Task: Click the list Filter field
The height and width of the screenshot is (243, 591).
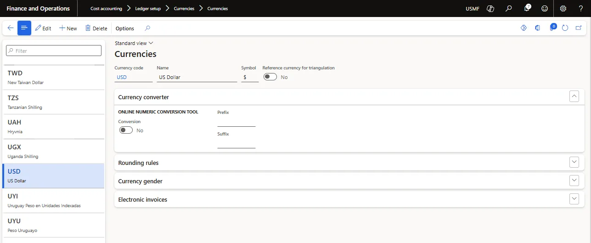Action: point(54,51)
